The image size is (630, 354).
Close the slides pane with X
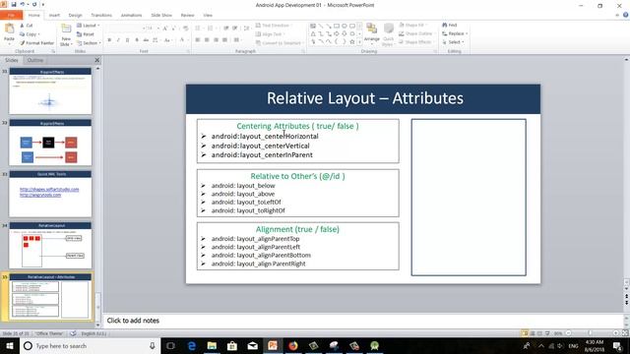[96, 60]
